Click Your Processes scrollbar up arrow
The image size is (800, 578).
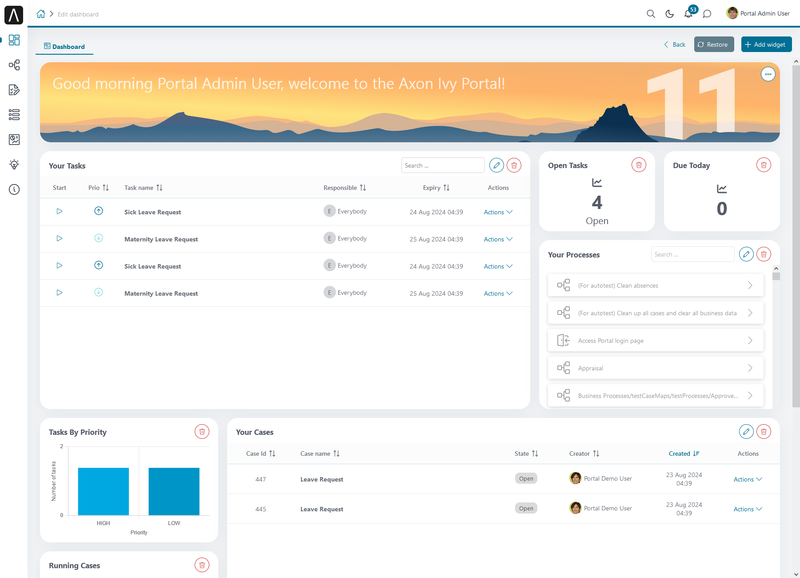[x=776, y=269]
